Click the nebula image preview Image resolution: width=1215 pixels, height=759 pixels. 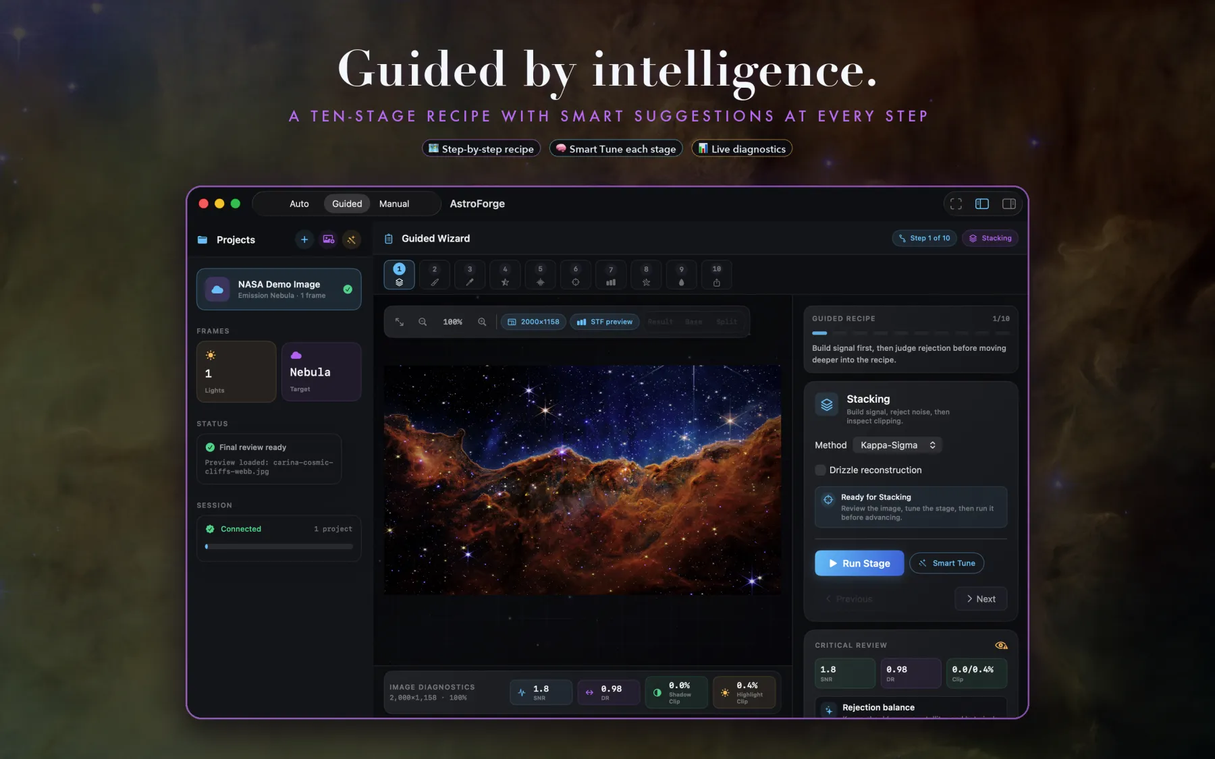583,480
